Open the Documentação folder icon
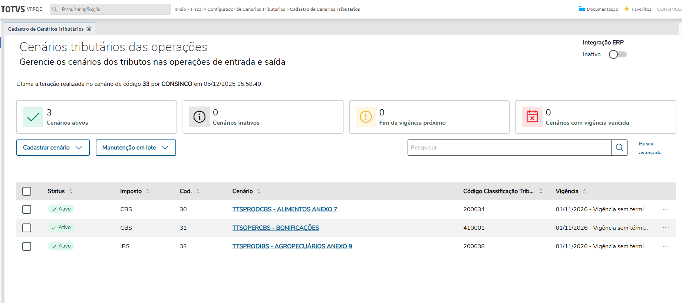Image resolution: width=682 pixels, height=303 pixels. pyautogui.click(x=582, y=9)
